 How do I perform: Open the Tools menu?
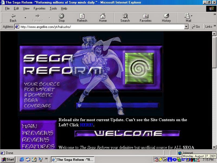(53, 8)
